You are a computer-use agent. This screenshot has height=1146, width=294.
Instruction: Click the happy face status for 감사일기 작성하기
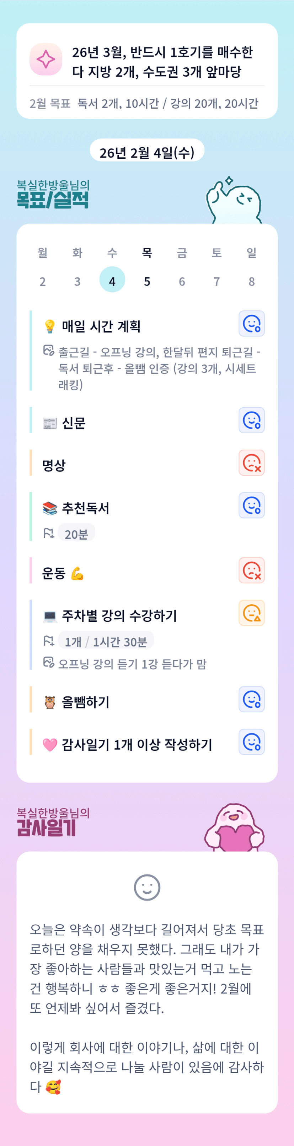pyautogui.click(x=251, y=742)
